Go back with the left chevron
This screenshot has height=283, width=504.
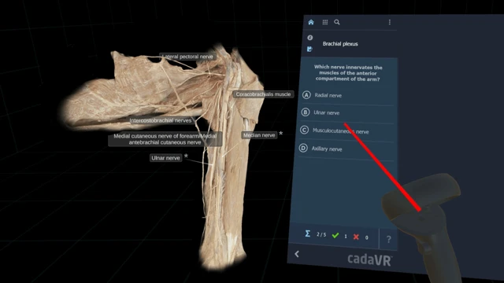pos(297,254)
